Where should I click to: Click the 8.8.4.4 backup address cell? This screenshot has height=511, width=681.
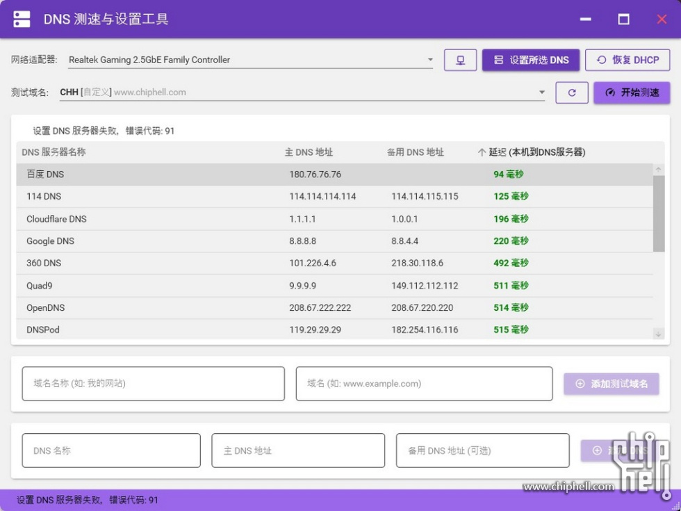tap(404, 241)
